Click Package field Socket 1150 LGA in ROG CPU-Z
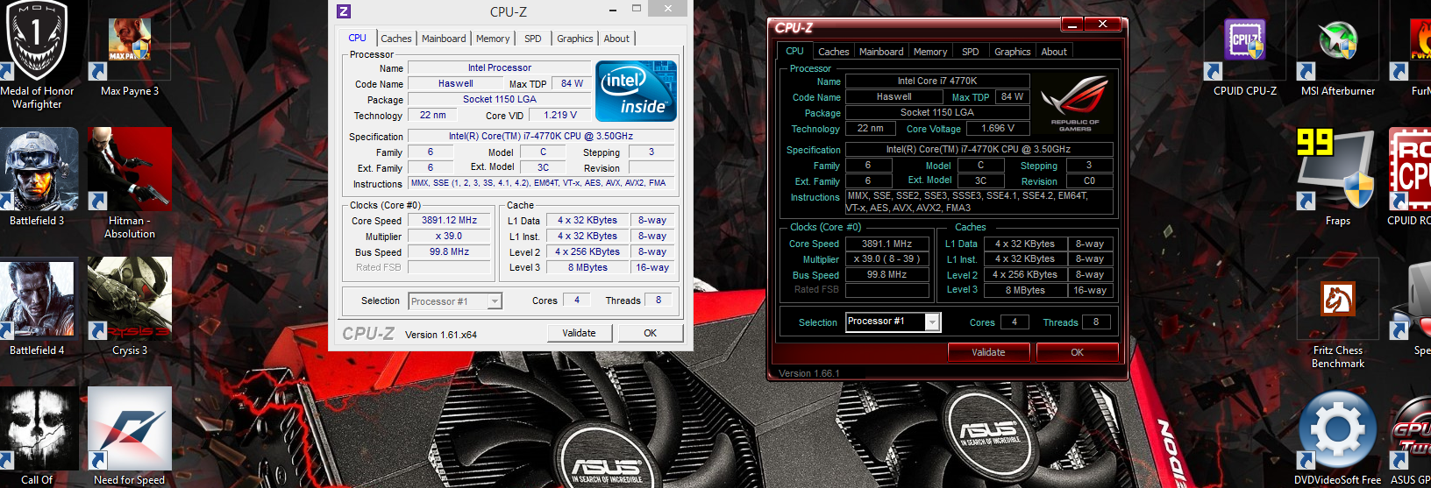 (937, 112)
